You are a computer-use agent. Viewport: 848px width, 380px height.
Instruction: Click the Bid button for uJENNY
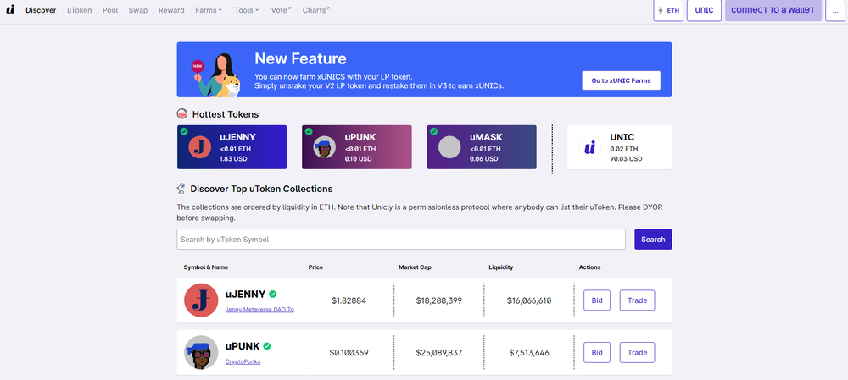click(597, 300)
